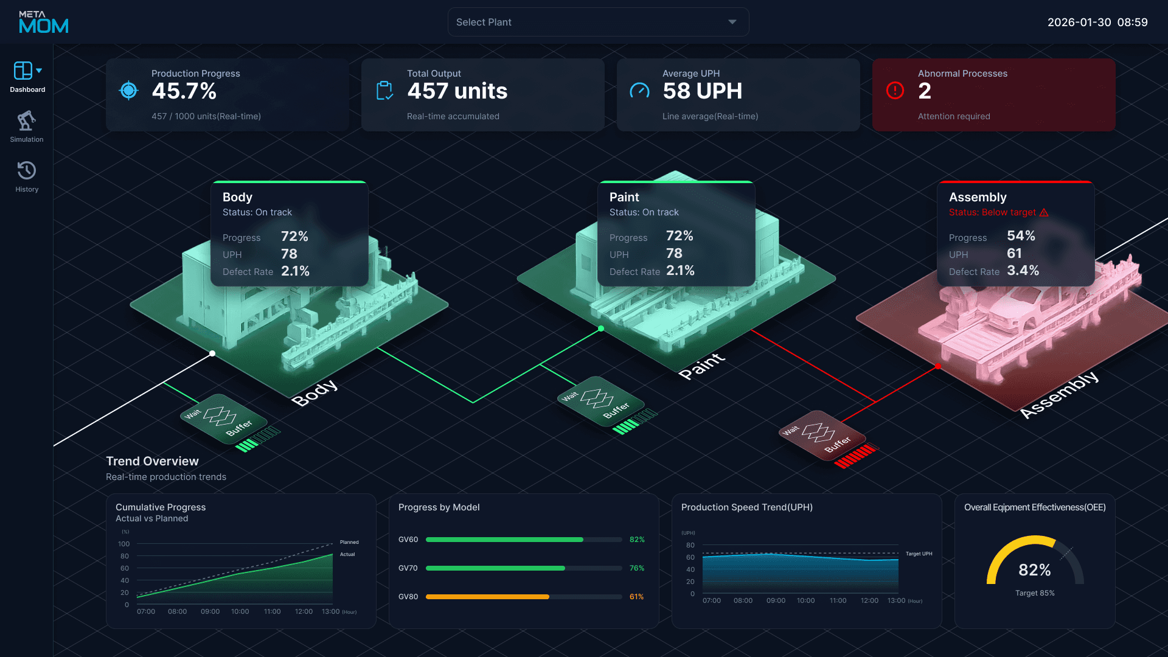Click the Dashboard sidebar icon
1168x657 pixels.
23,71
